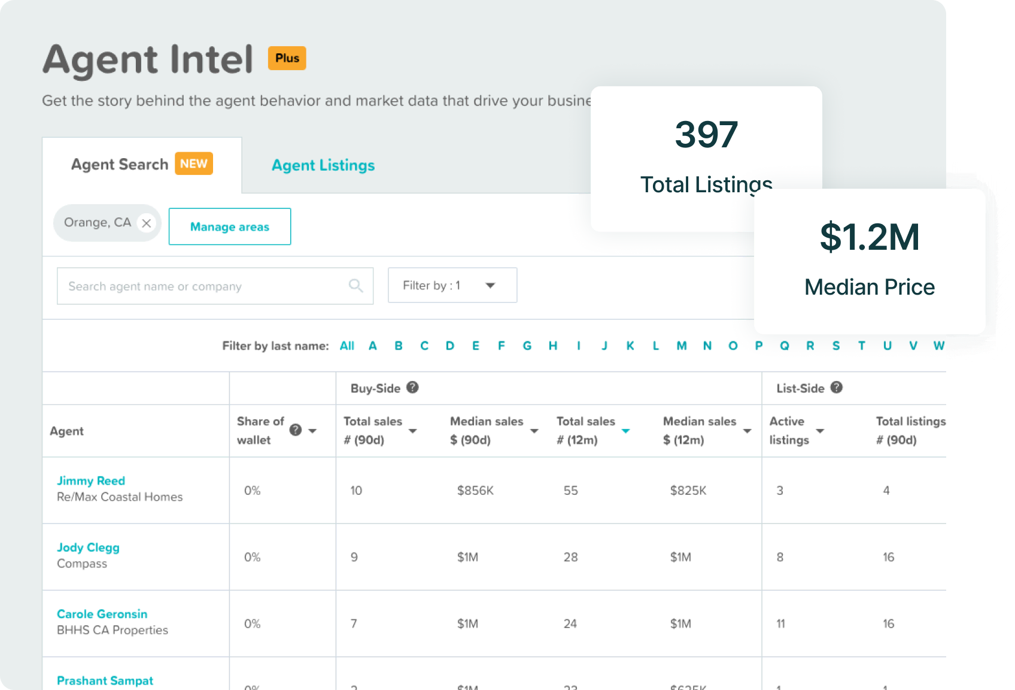Click the Buy-Side help icon
This screenshot has height=690, width=1015.
coord(412,388)
